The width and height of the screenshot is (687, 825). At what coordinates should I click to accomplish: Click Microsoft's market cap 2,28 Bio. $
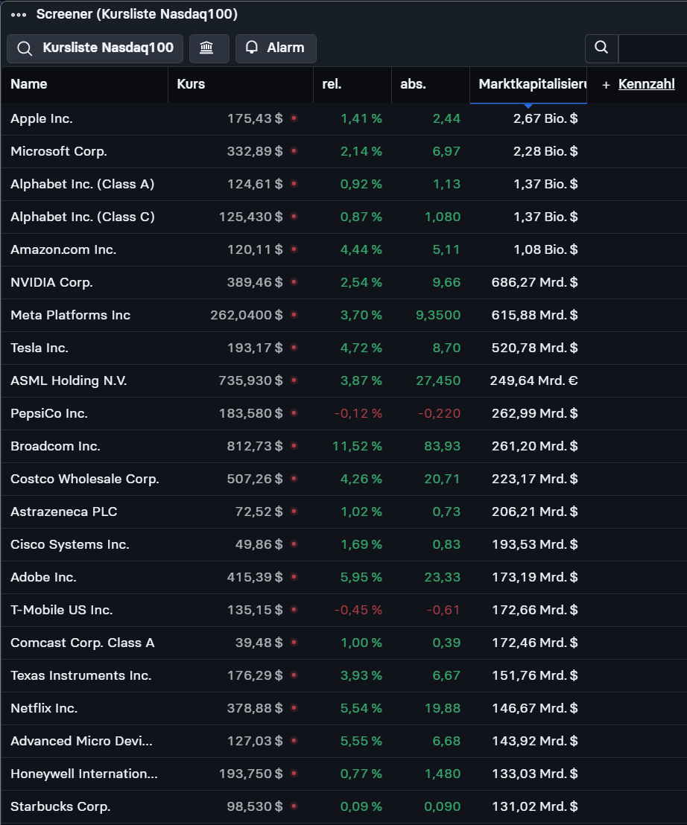tap(545, 152)
